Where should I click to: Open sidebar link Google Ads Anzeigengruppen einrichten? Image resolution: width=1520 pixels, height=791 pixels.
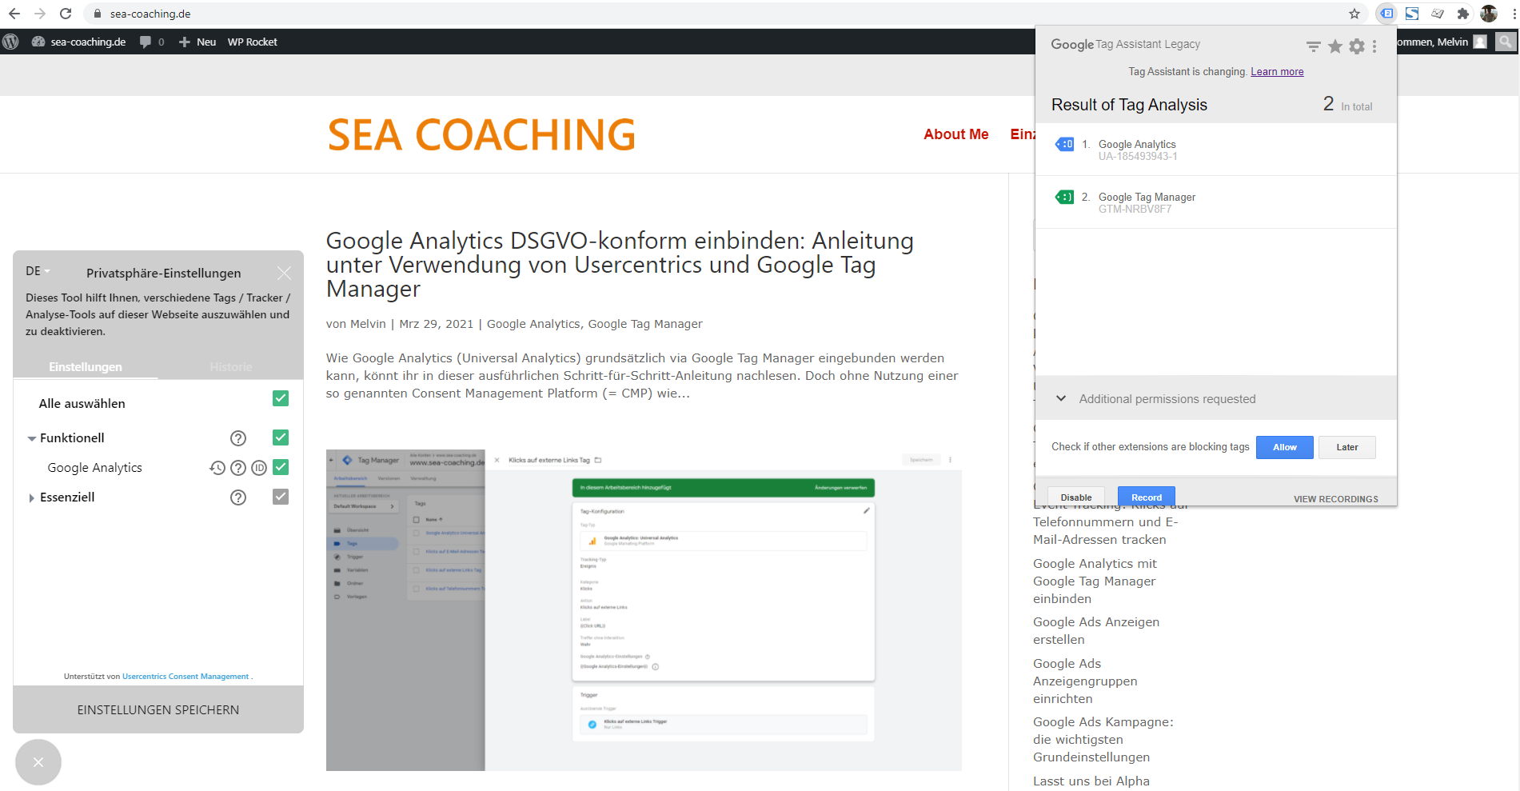(1085, 681)
